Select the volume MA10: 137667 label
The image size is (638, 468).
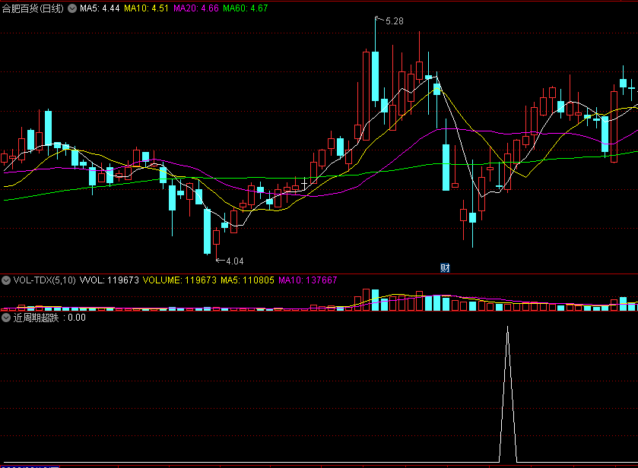[308, 280]
